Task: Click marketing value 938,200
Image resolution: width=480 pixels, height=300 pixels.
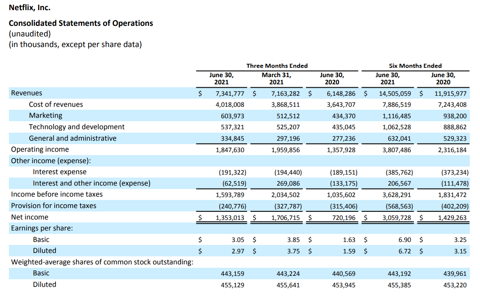Action: tap(455, 116)
